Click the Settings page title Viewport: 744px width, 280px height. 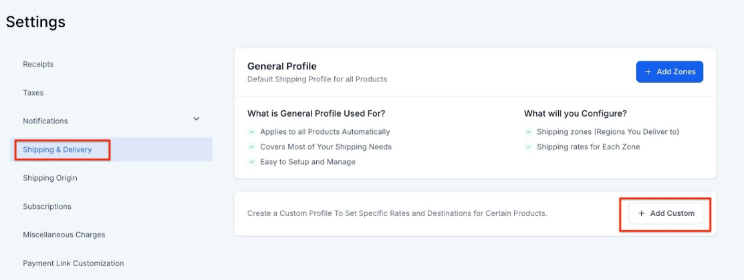35,22
